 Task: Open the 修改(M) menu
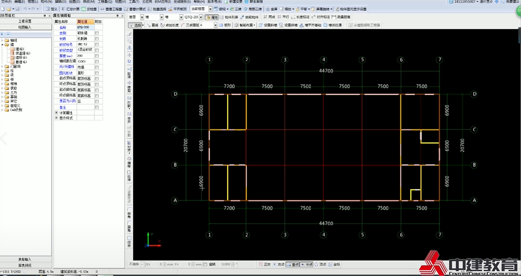pos(89,2)
